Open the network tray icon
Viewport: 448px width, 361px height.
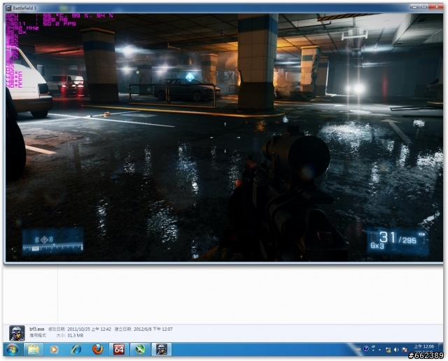(x=388, y=350)
